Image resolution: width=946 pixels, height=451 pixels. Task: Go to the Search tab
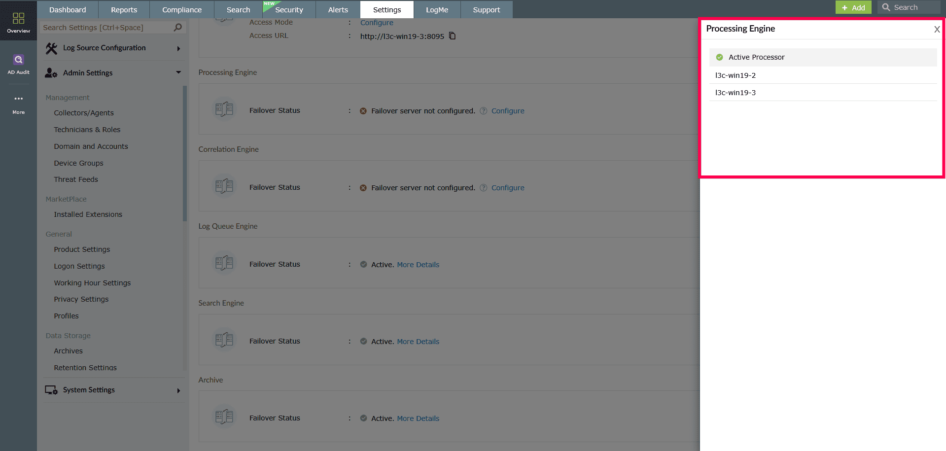coord(239,10)
